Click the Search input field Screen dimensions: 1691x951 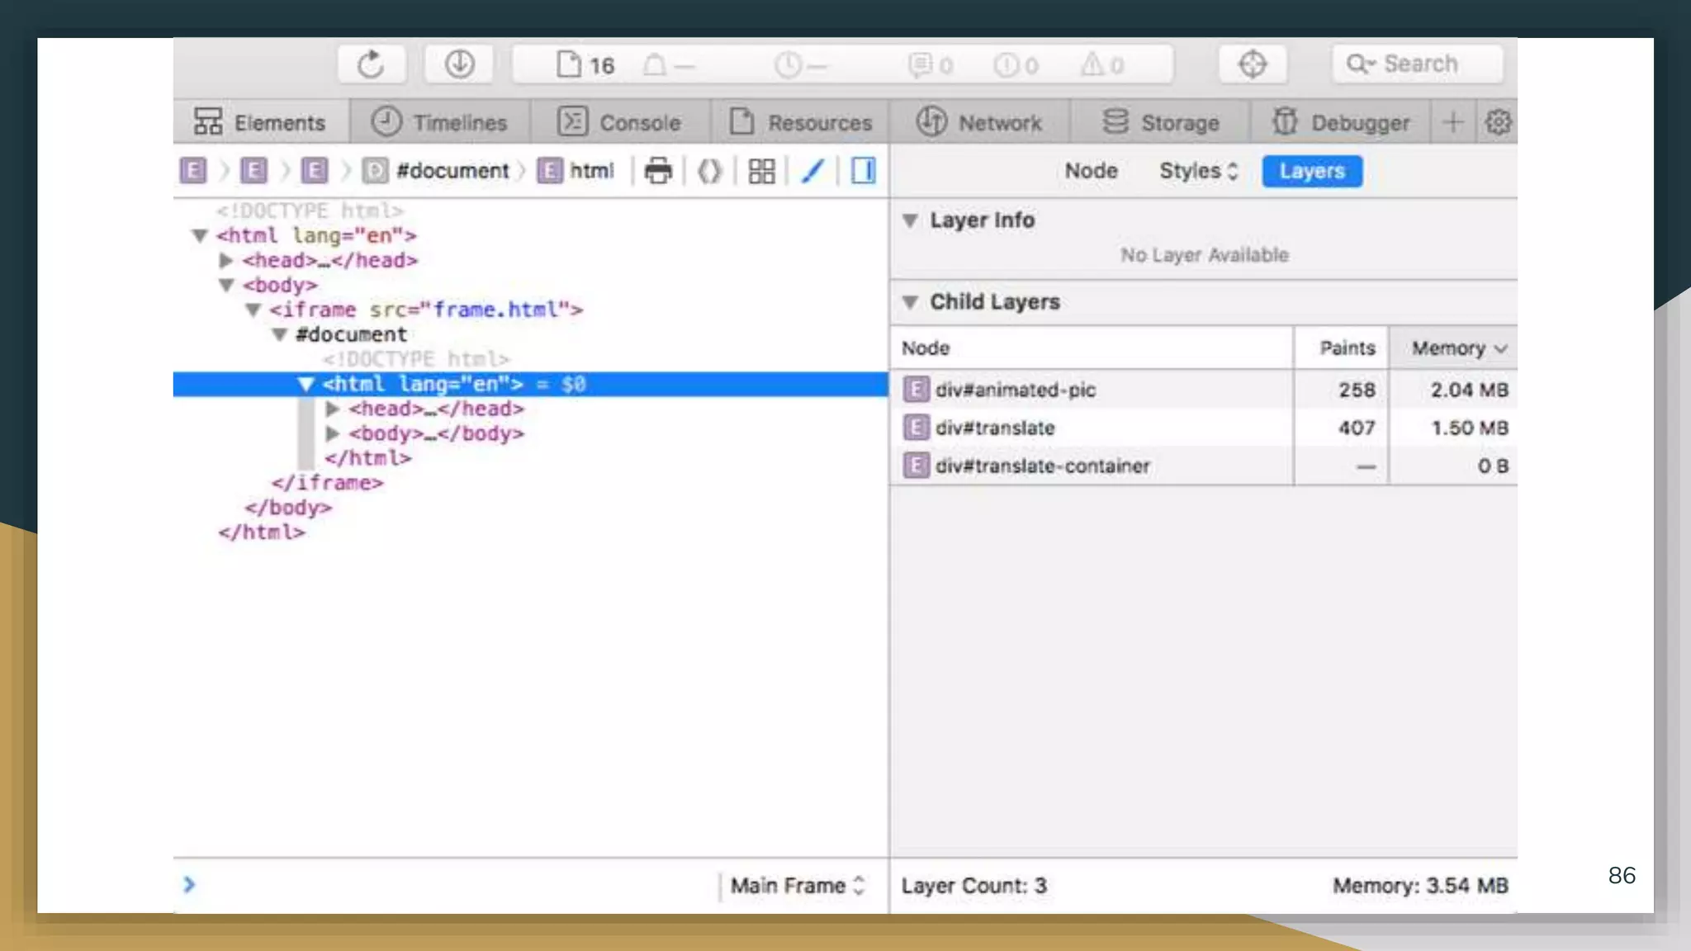click(x=1419, y=64)
